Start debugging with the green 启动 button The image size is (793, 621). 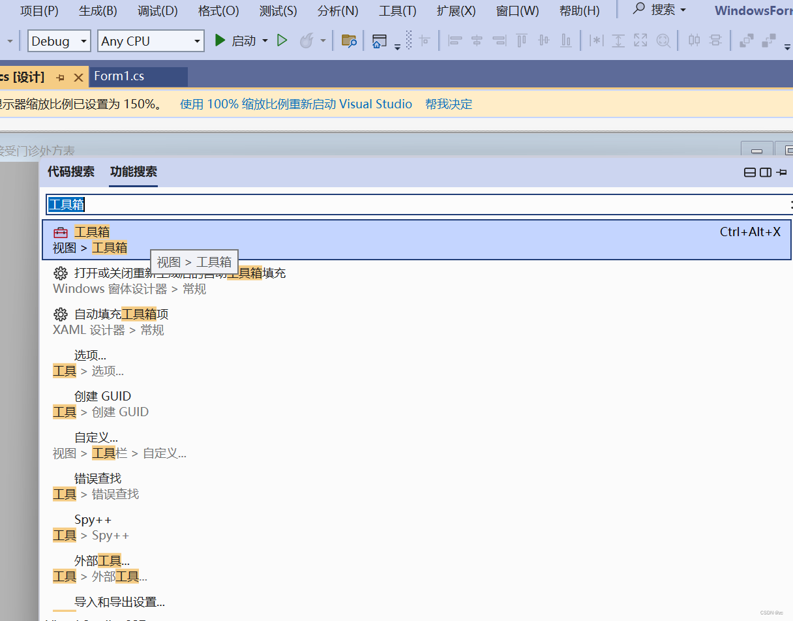click(235, 41)
